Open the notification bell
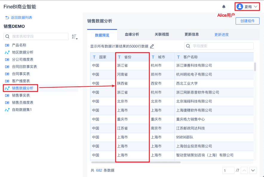This screenshot has width=264, height=177. (x=224, y=7)
